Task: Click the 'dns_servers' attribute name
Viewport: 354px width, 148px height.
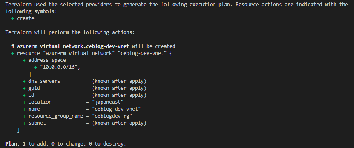Action: point(44,81)
